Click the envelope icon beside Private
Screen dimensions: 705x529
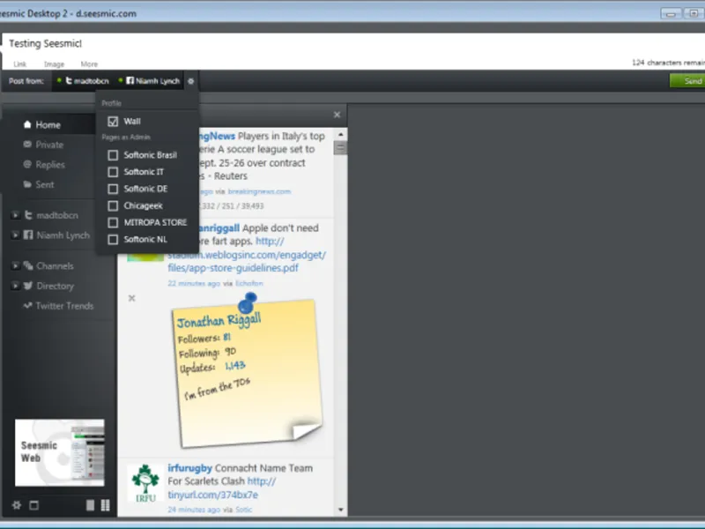(x=27, y=145)
